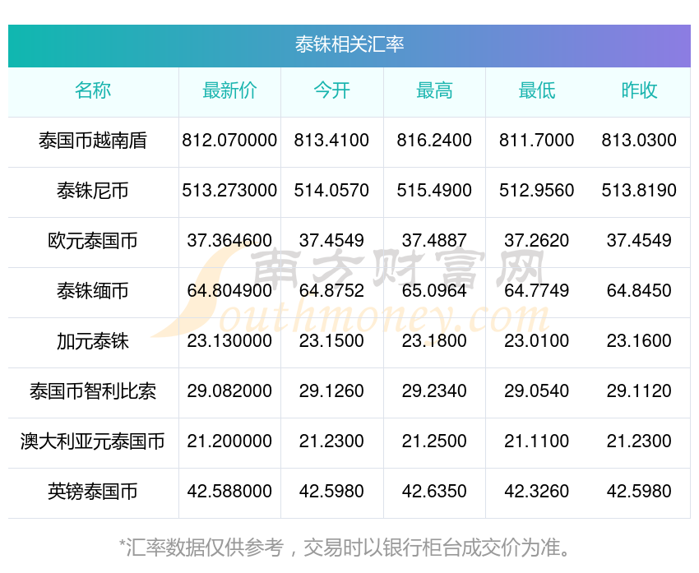This screenshot has width=699, height=573.
Task: Open the 泰国币越南盾 currency pair row
Action: pos(93,141)
